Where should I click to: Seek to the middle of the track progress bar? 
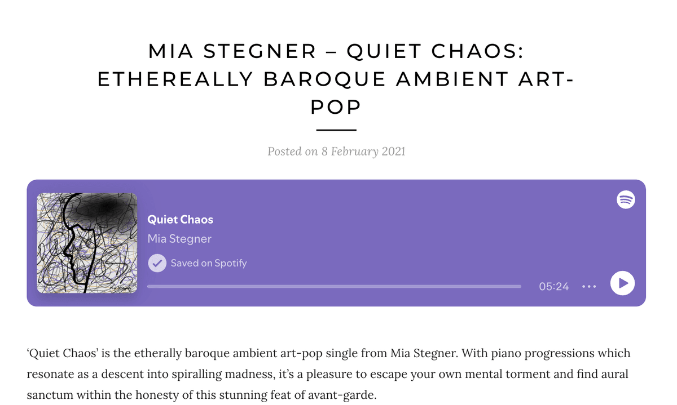[x=334, y=286]
